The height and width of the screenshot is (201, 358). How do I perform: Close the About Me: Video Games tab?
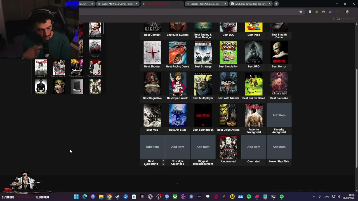click(136, 4)
